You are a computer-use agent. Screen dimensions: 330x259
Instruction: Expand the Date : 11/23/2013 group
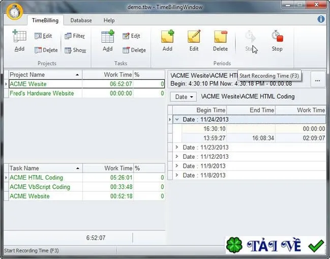click(x=177, y=147)
